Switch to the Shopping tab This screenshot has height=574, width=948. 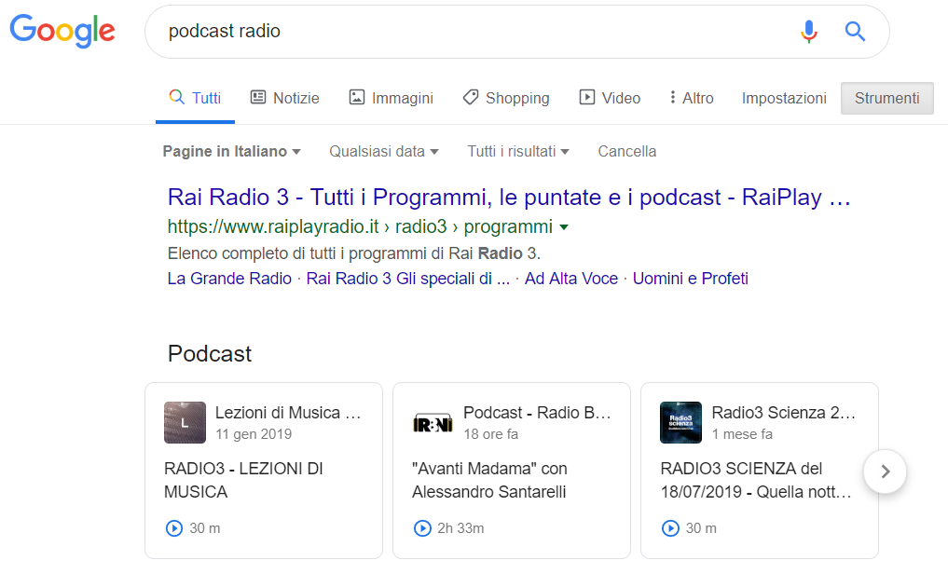coord(506,98)
